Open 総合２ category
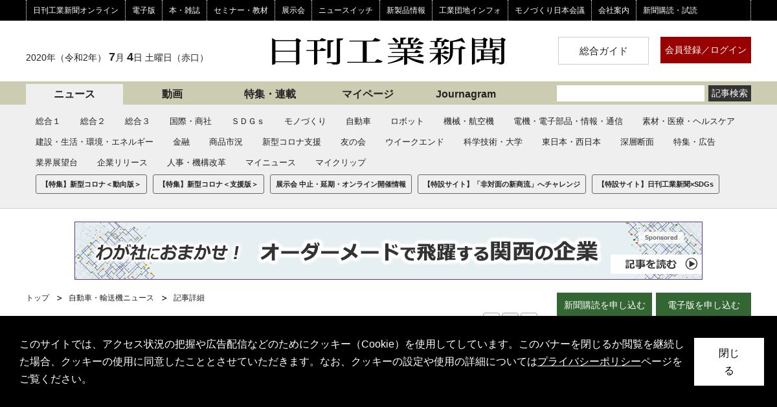Viewport: 777px width, 407px height. (93, 121)
